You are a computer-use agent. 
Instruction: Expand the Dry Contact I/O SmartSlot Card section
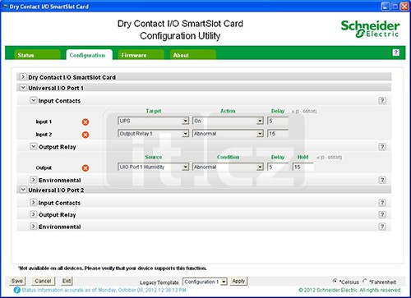(23, 77)
